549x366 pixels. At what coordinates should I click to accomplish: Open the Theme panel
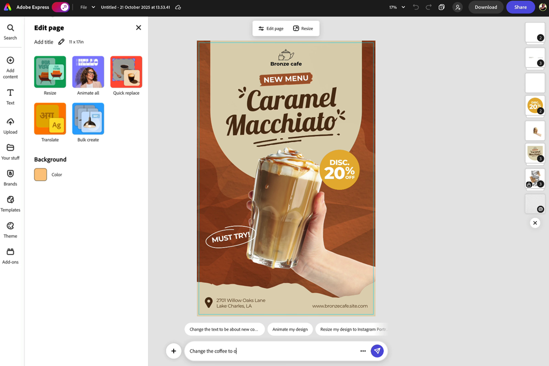[10, 230]
